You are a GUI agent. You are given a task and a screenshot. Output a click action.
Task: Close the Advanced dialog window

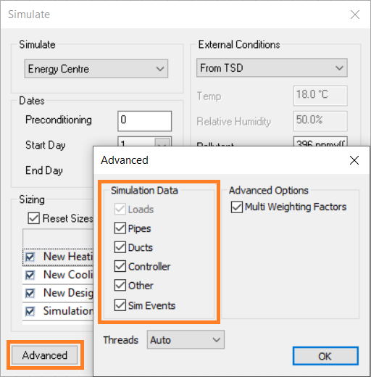click(x=354, y=160)
